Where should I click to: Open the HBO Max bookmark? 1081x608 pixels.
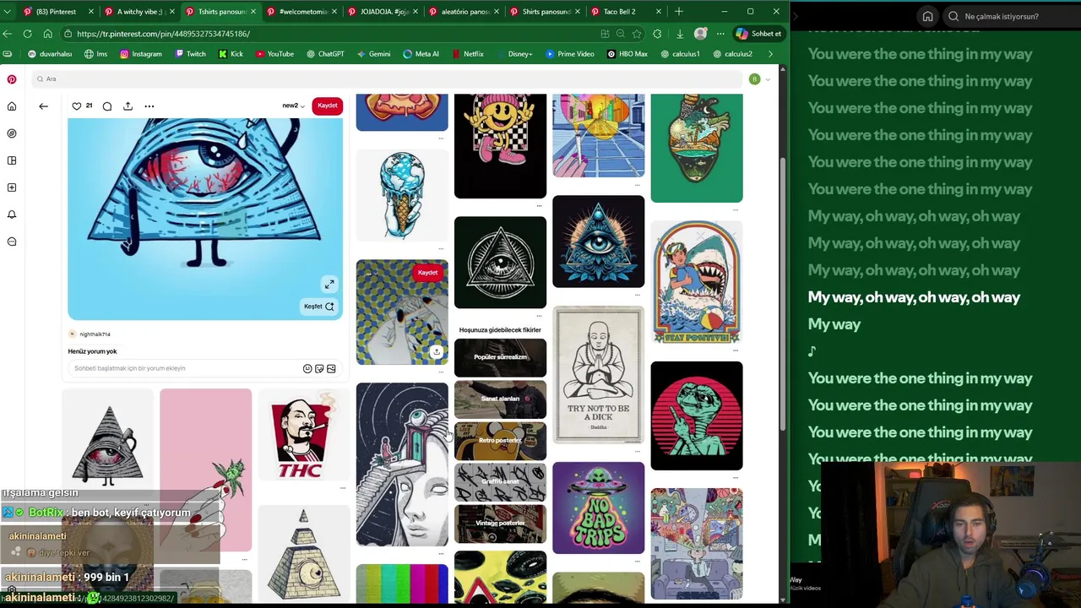(x=627, y=54)
